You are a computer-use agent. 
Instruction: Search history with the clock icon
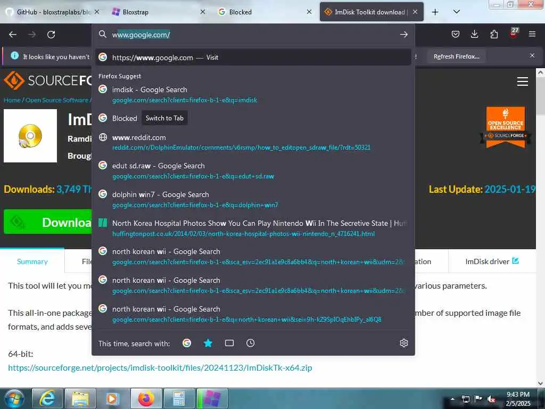click(x=250, y=343)
